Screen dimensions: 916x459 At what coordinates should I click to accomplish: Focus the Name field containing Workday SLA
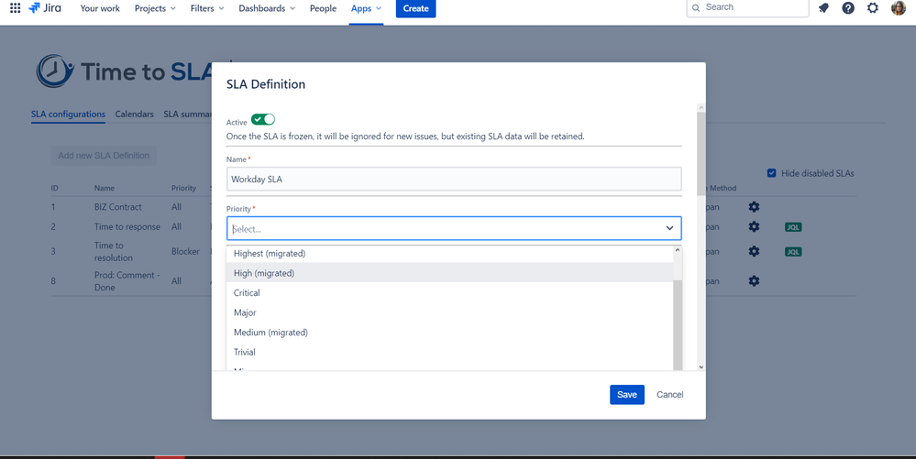coord(454,180)
